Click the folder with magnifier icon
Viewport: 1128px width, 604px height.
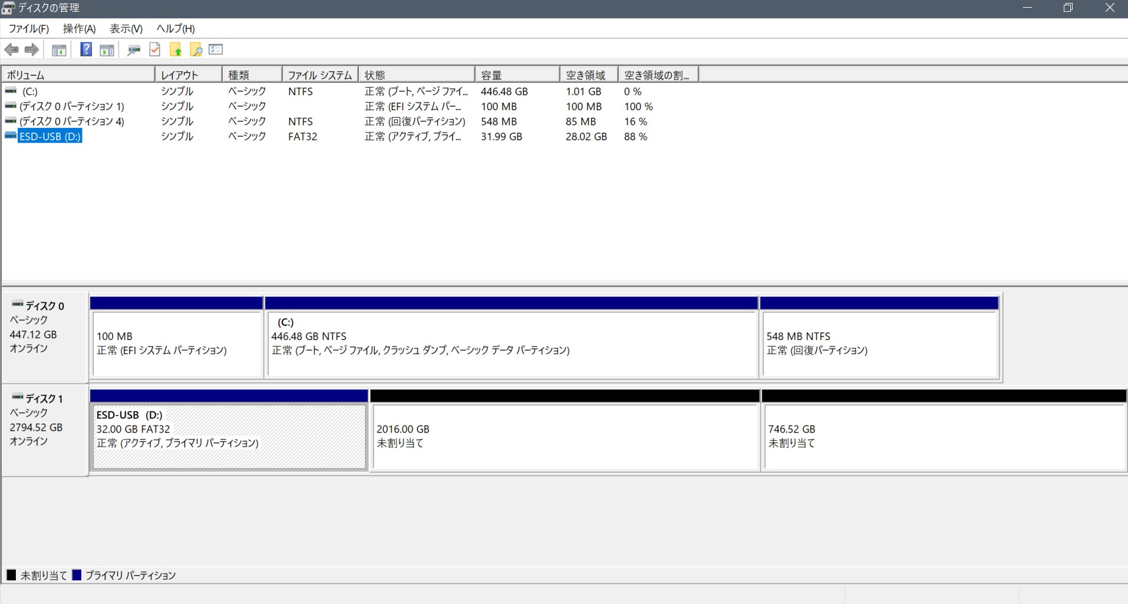point(196,50)
